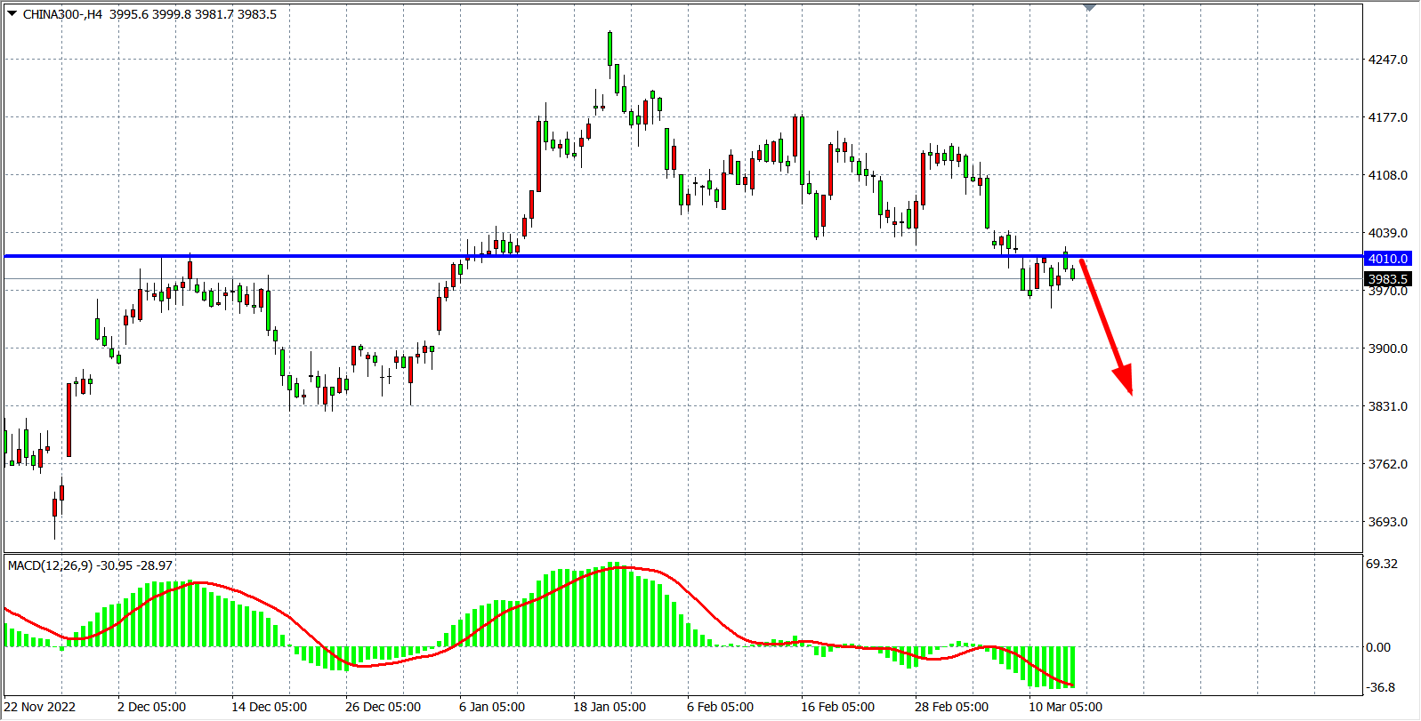
Task: Click the blue 4010.0 price label
Action: 1387,259
